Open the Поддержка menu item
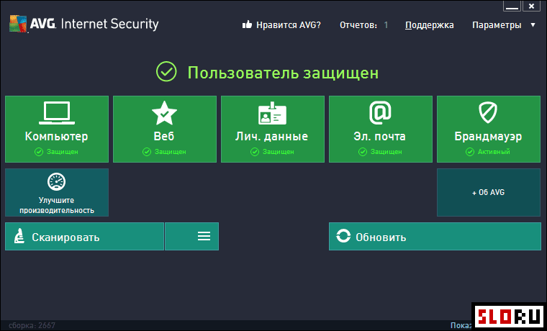Image resolution: width=547 pixels, height=331 pixels. pos(430,25)
